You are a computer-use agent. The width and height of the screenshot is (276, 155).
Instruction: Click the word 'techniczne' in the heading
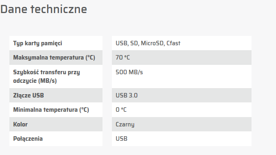point(59,9)
